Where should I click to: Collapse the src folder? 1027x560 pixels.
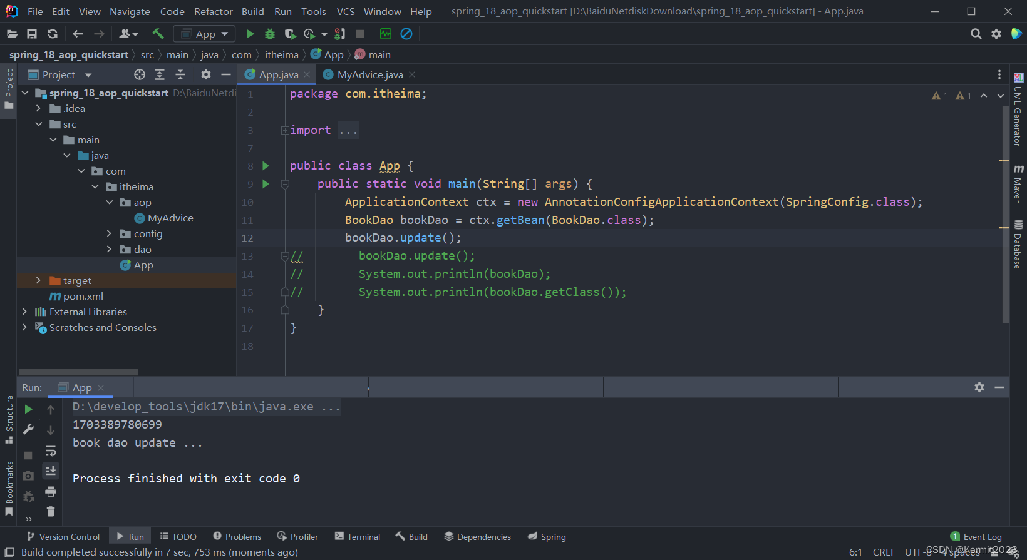click(38, 124)
